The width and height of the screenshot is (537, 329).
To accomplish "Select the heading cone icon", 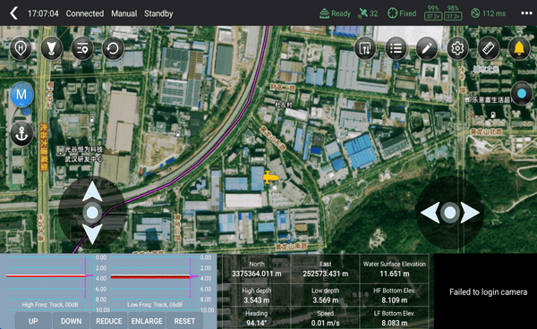I will coord(51,48).
